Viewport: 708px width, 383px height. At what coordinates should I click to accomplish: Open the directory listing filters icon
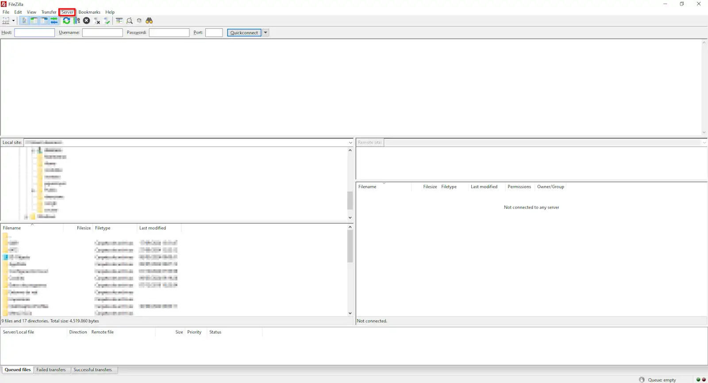(x=119, y=21)
